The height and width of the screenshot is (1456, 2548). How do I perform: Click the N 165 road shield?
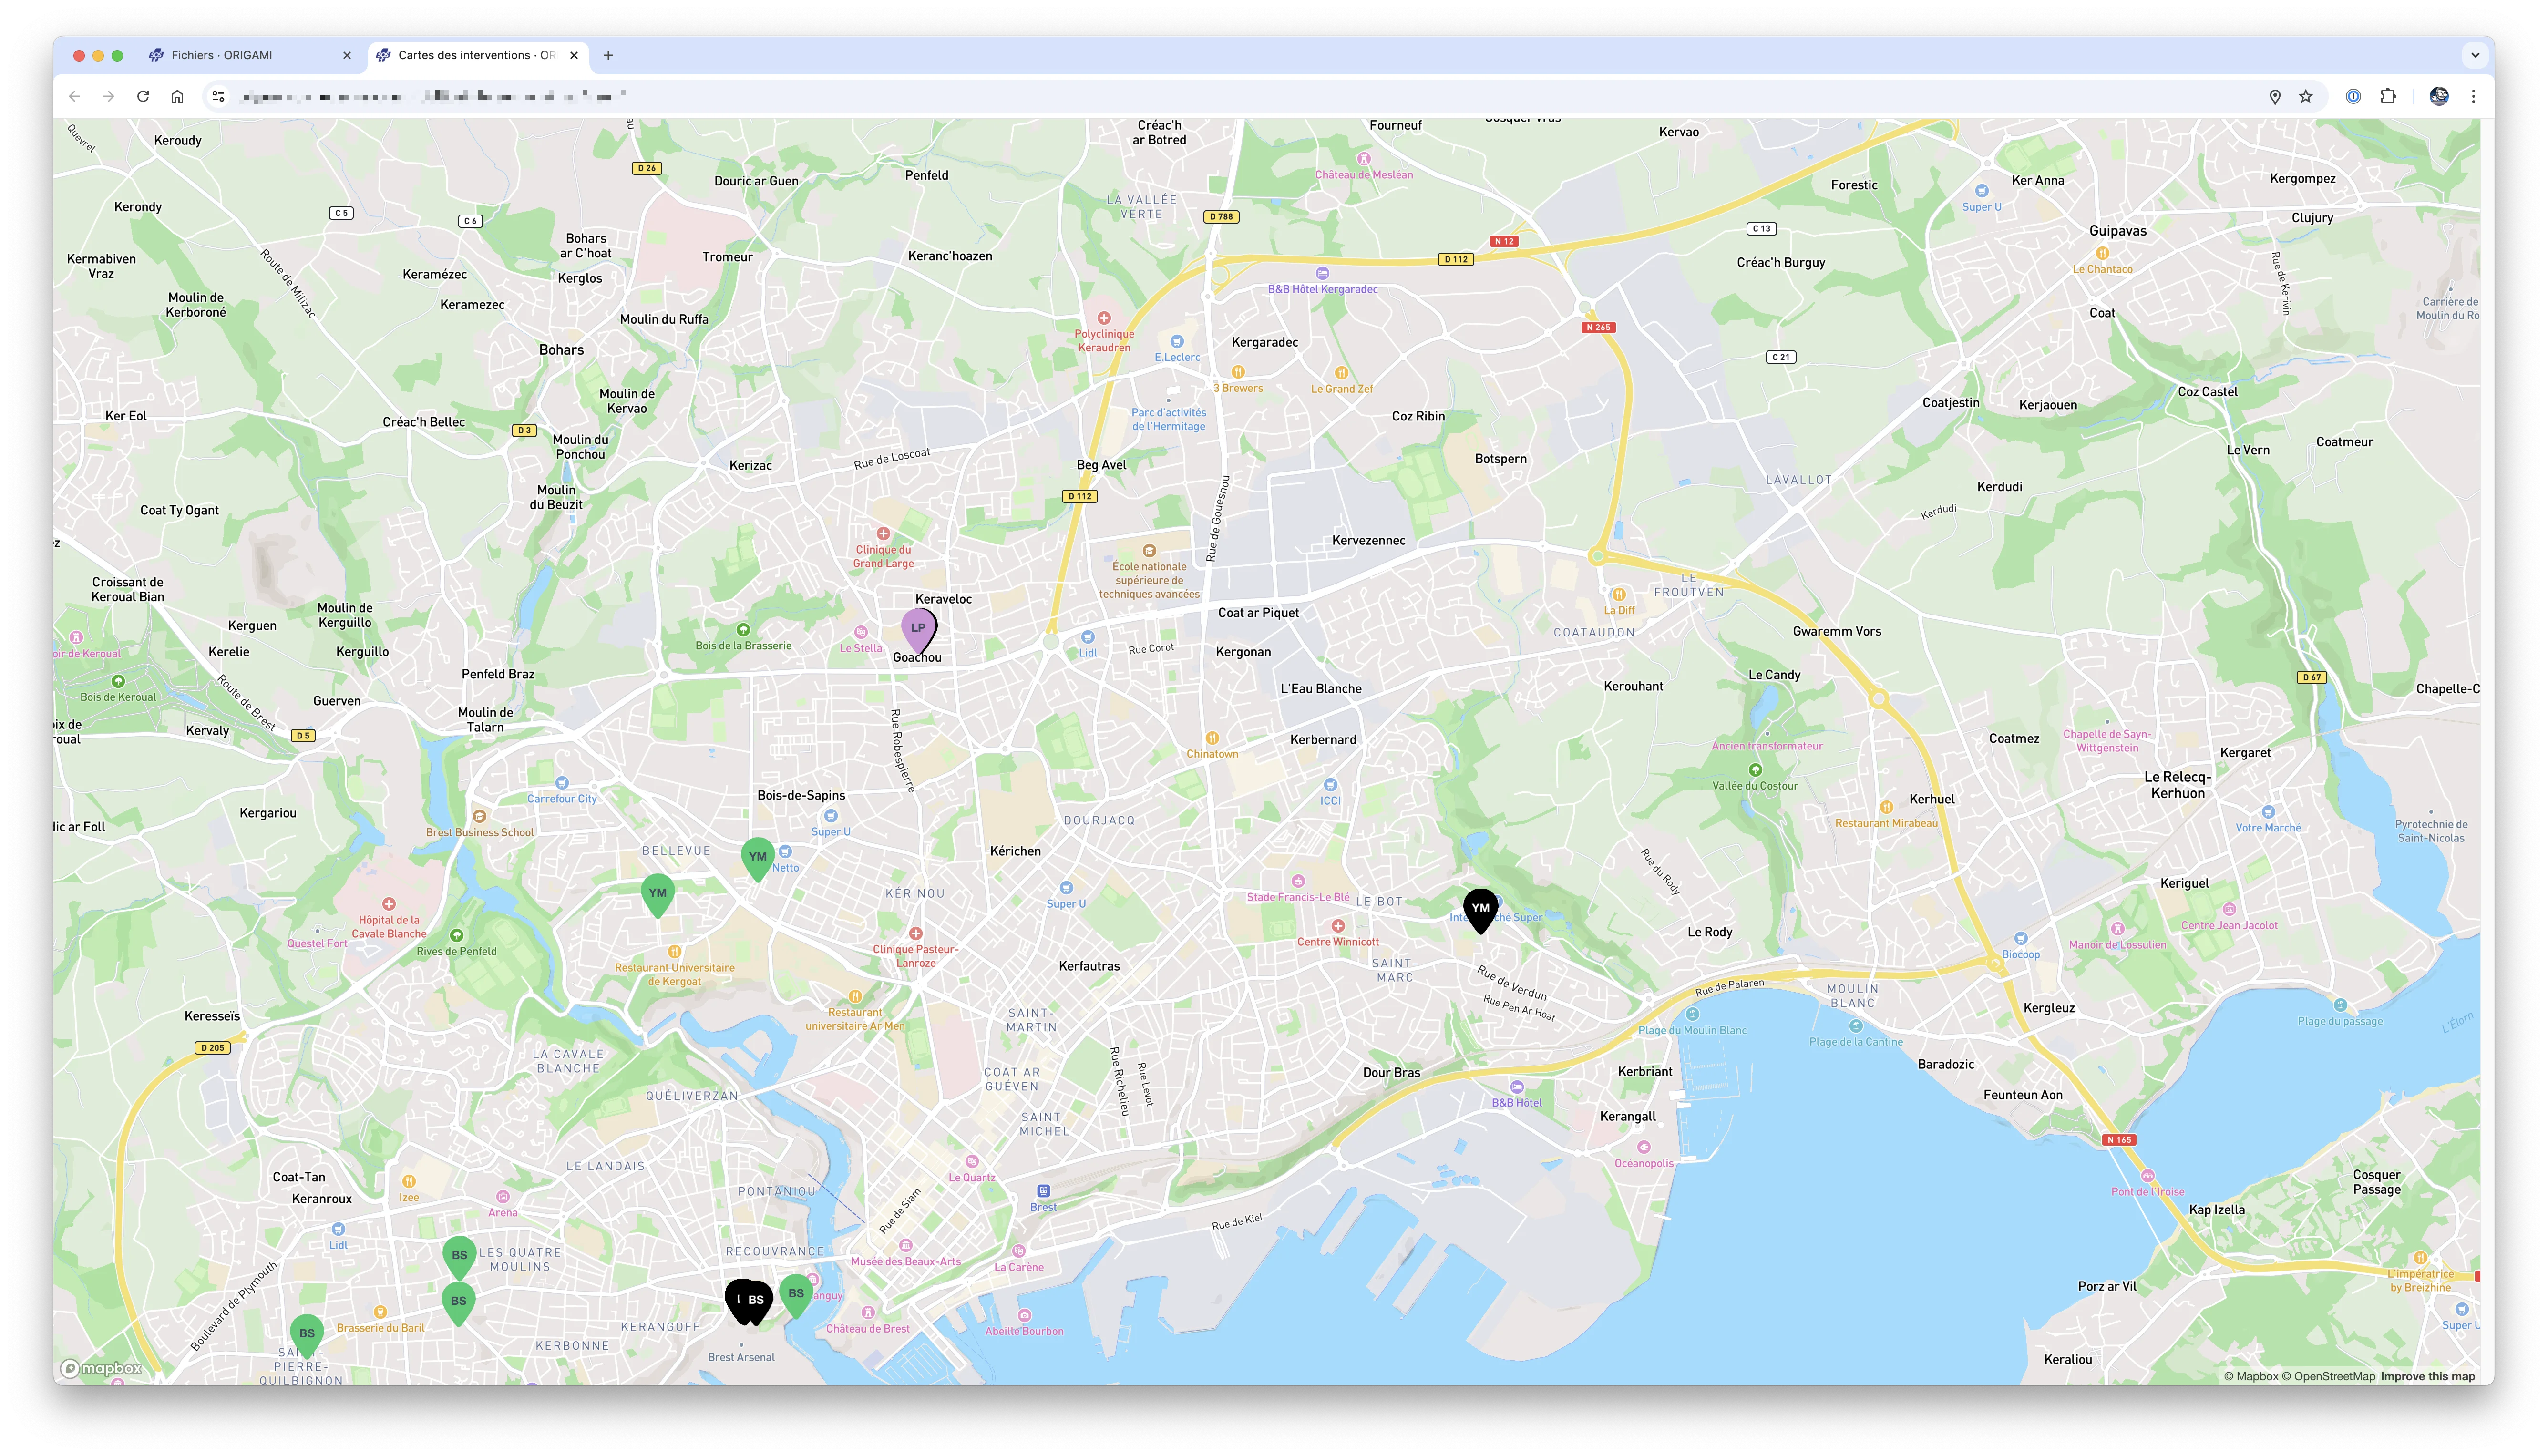(x=2118, y=1140)
